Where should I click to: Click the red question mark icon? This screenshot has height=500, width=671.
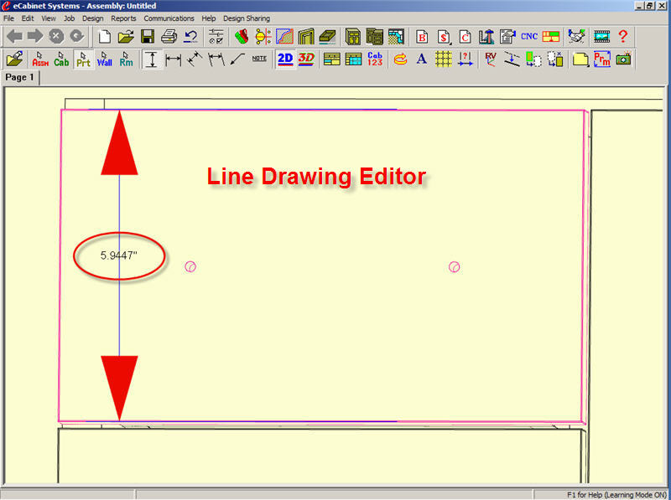[623, 37]
